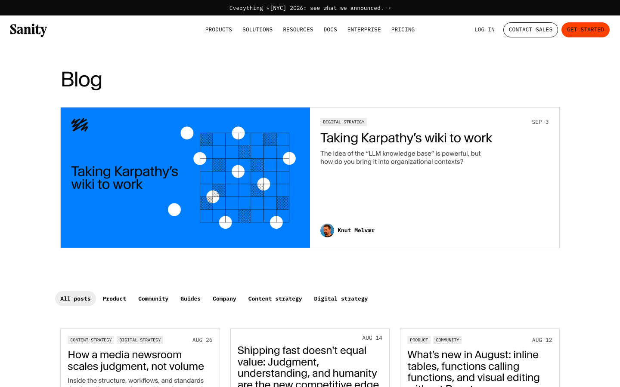Viewport: 620px width, 387px height.
Task: Filter posts by Product
Action: pyautogui.click(x=115, y=298)
